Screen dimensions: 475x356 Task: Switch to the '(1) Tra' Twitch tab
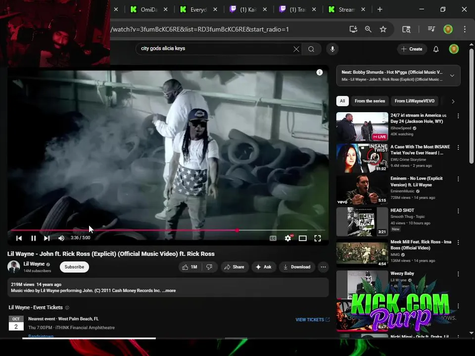click(297, 10)
